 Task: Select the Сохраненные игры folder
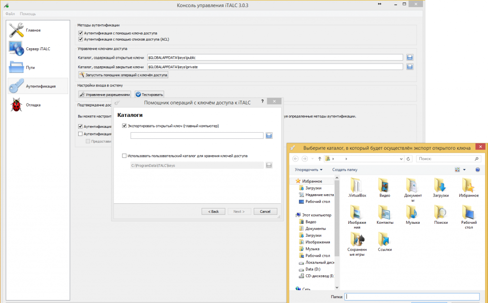coord(357,244)
